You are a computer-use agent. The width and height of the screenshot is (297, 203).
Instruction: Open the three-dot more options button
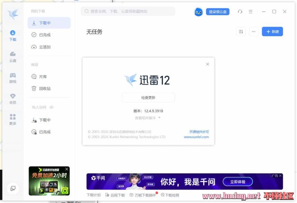coord(253,32)
